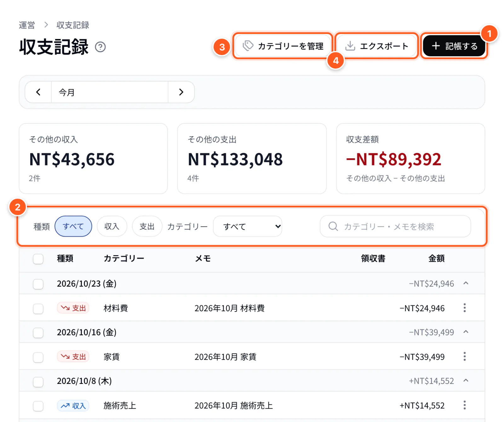Open more options for 家賃 row
The image size is (504, 422).
[x=465, y=357]
